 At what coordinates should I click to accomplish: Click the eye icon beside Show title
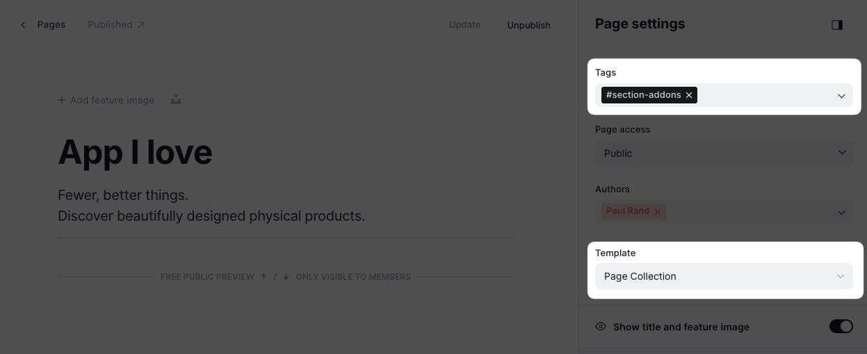coord(601,326)
